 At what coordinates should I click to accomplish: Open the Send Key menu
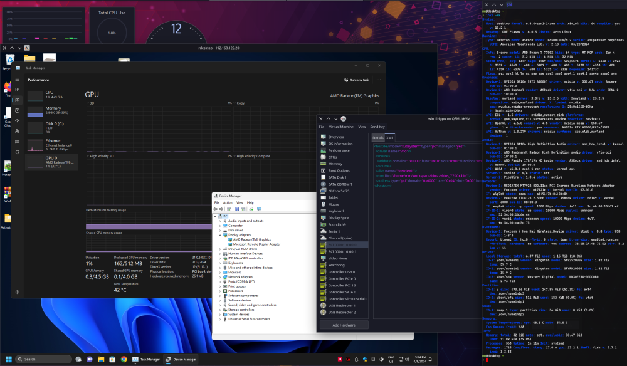pyautogui.click(x=377, y=127)
